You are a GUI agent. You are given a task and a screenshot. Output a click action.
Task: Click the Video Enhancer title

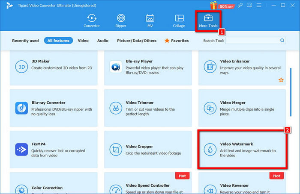[235, 61]
